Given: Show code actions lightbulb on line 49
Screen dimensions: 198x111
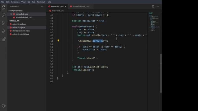Looking at the screenshot, I should pos(58,40).
